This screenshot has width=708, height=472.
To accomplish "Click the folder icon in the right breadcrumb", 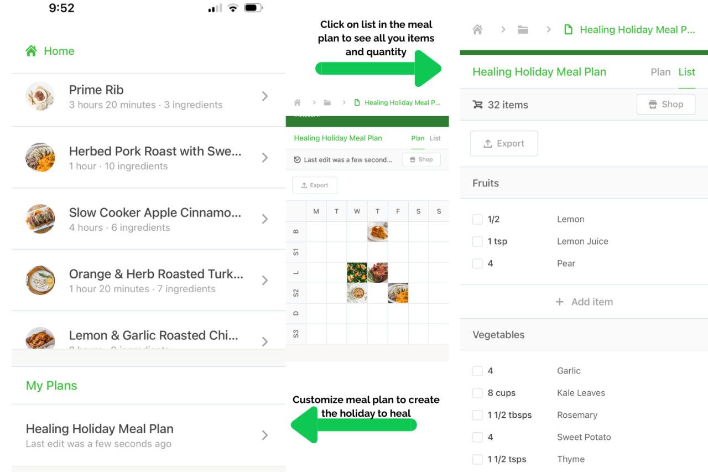I will tap(523, 30).
